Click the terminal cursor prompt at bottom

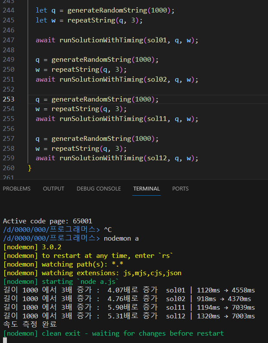5,340
